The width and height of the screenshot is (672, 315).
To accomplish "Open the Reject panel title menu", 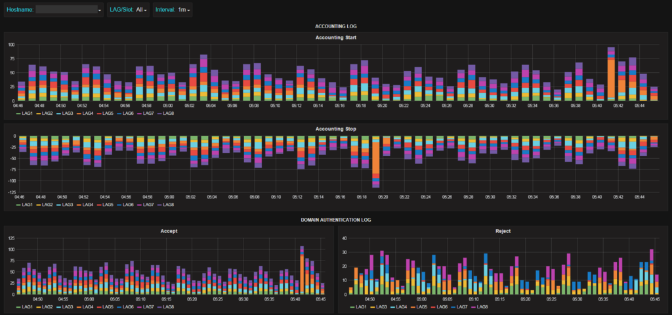I will click(x=503, y=231).
